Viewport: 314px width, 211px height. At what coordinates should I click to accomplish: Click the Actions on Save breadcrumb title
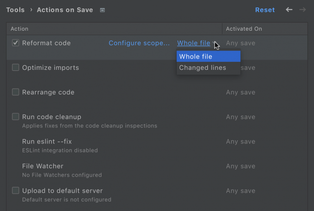[x=65, y=10]
